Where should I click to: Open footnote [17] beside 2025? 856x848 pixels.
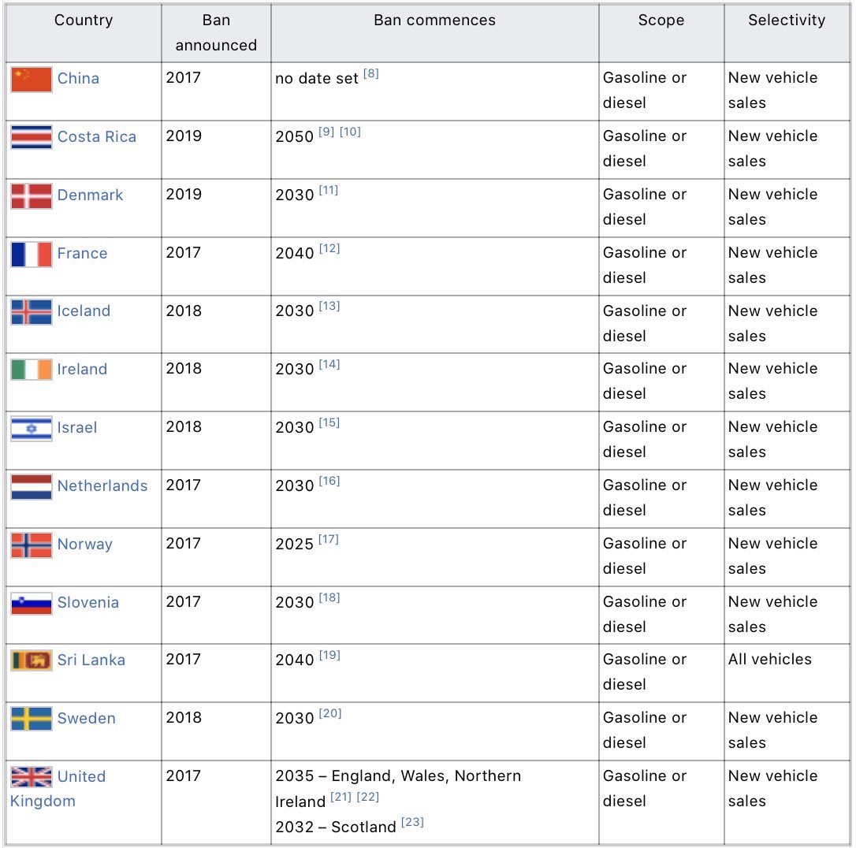[329, 539]
